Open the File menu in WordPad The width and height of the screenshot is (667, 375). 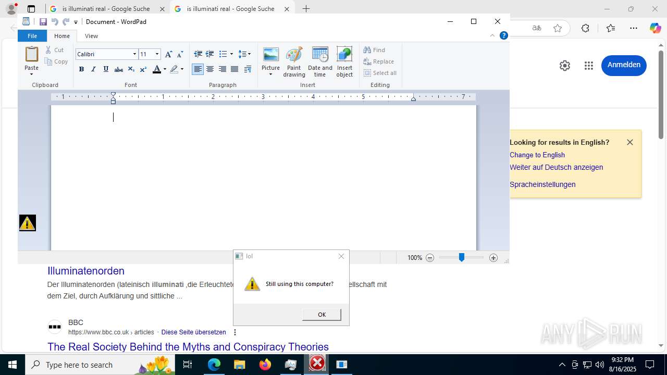pyautogui.click(x=32, y=36)
